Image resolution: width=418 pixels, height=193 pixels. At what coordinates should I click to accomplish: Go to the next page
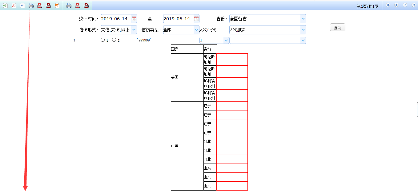coord(405,5)
